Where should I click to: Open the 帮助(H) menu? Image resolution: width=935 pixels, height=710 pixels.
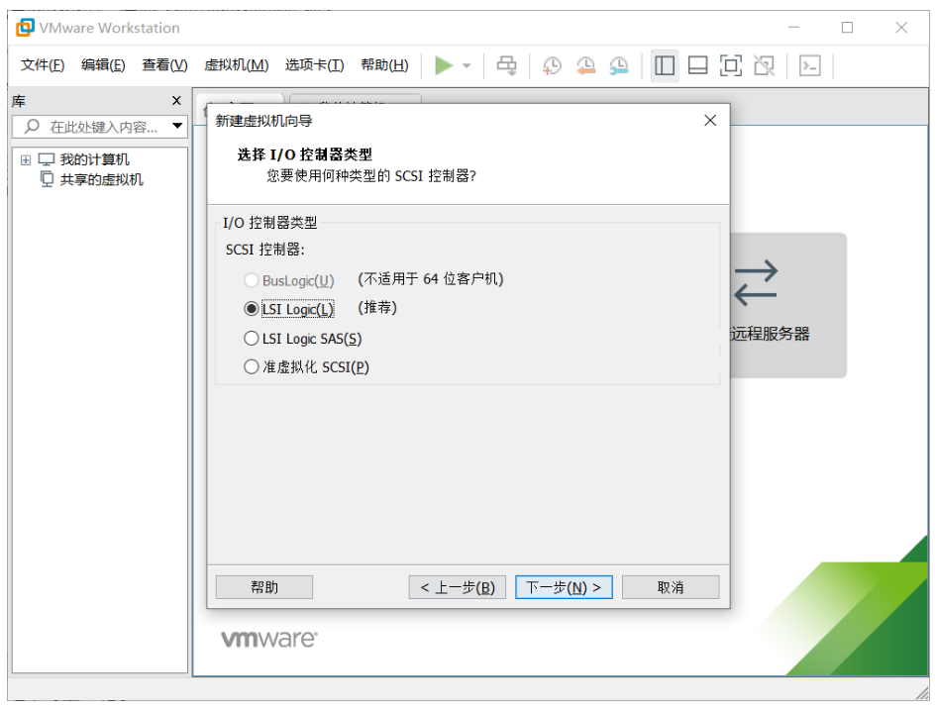[x=384, y=65]
